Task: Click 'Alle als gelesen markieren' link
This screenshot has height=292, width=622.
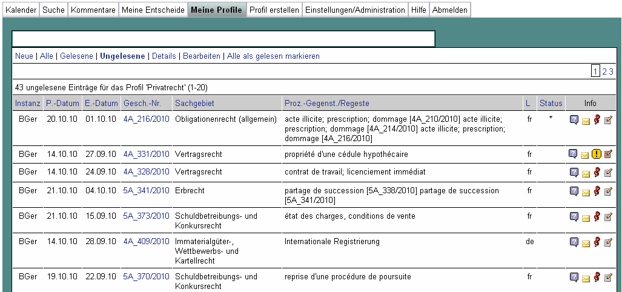Action: click(x=273, y=56)
